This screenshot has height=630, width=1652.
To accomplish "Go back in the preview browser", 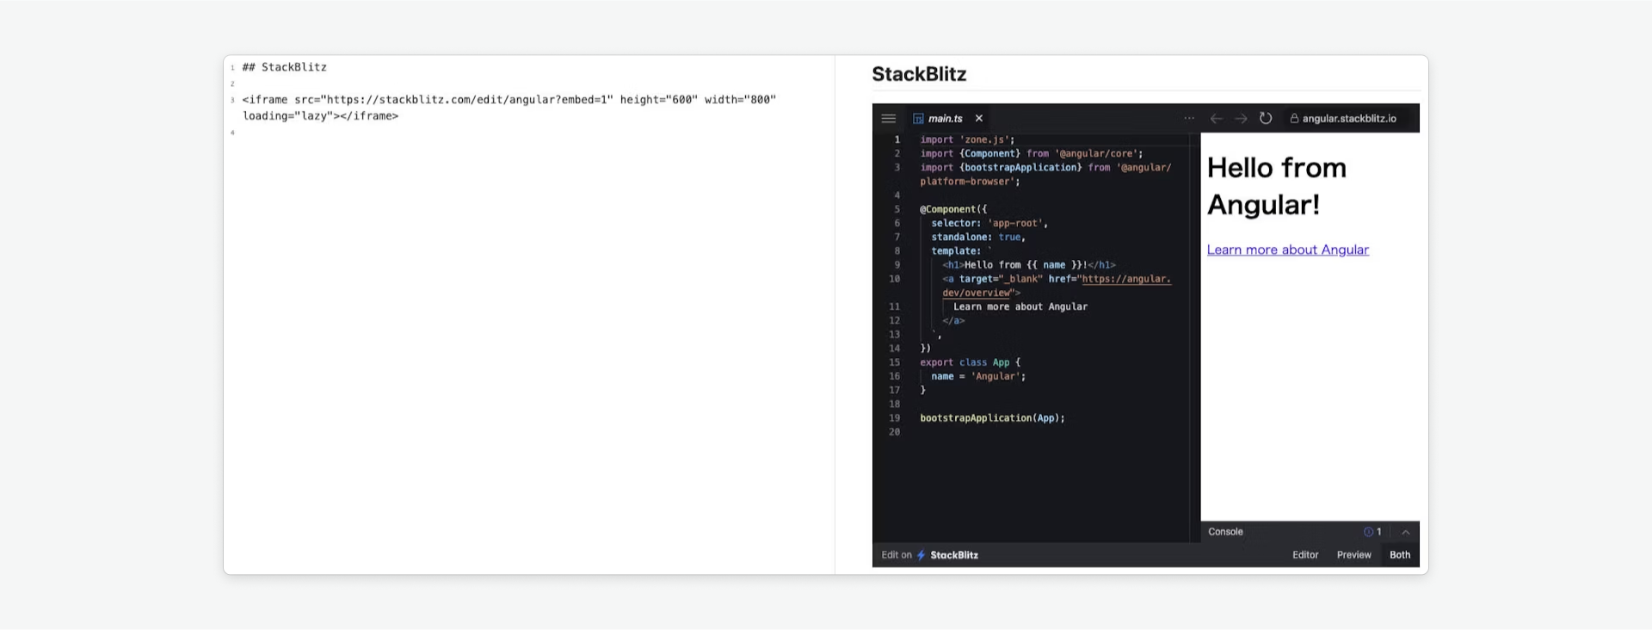I will [1216, 119].
